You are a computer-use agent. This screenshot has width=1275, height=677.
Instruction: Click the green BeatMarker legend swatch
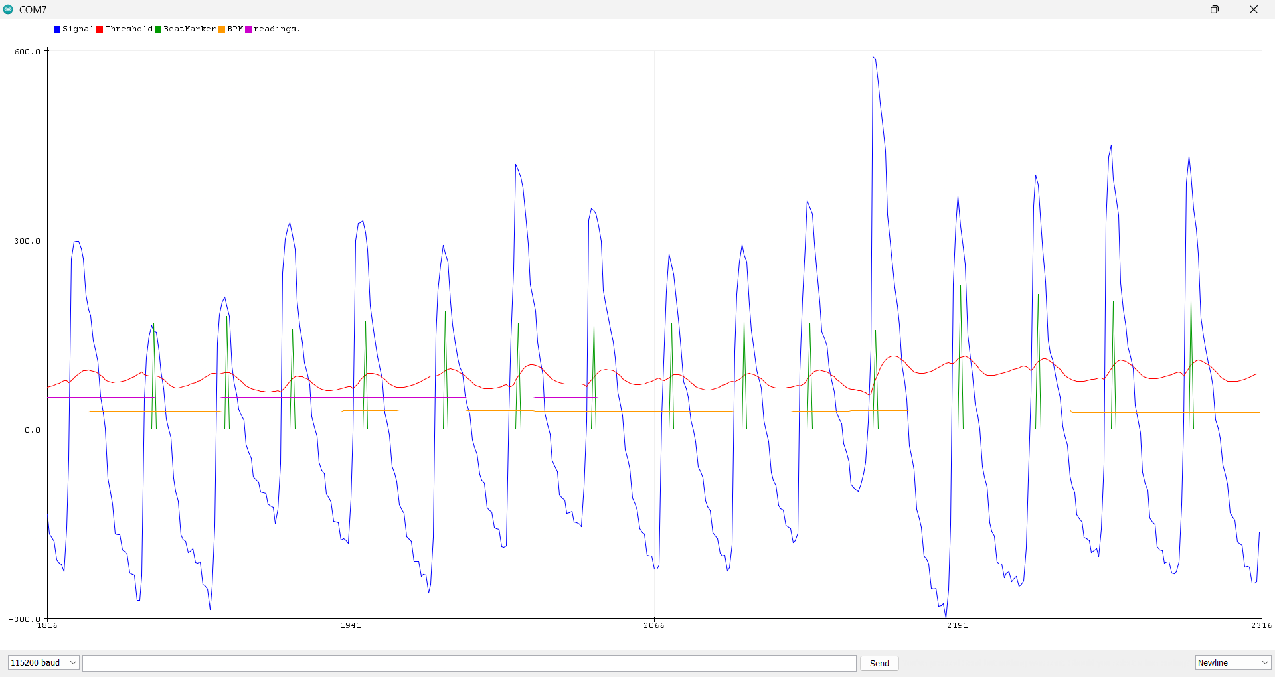158,29
